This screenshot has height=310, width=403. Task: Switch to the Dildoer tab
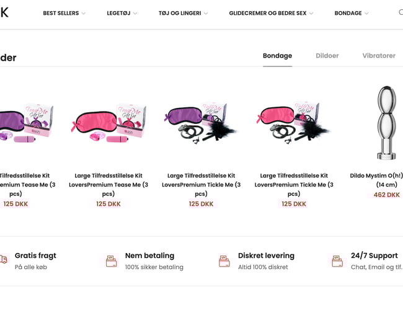click(x=327, y=56)
